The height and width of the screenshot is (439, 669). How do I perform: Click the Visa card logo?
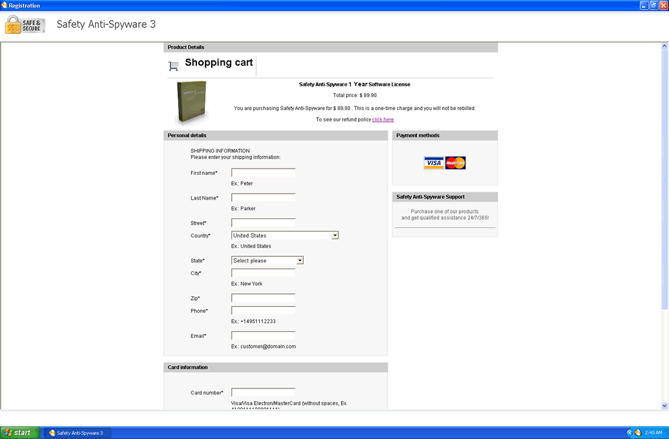[434, 163]
